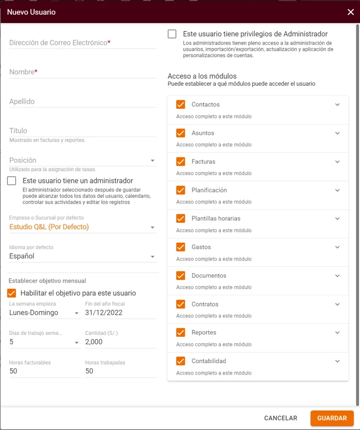Expand Planificación module options

pyautogui.click(x=337, y=190)
